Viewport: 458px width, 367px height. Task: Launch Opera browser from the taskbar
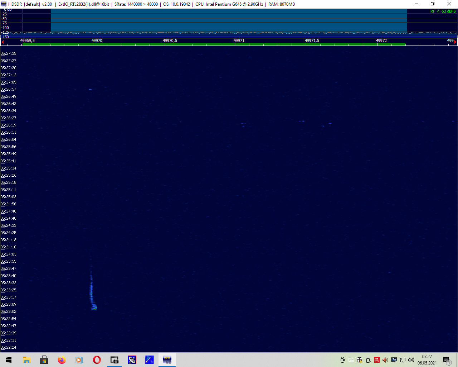97,360
